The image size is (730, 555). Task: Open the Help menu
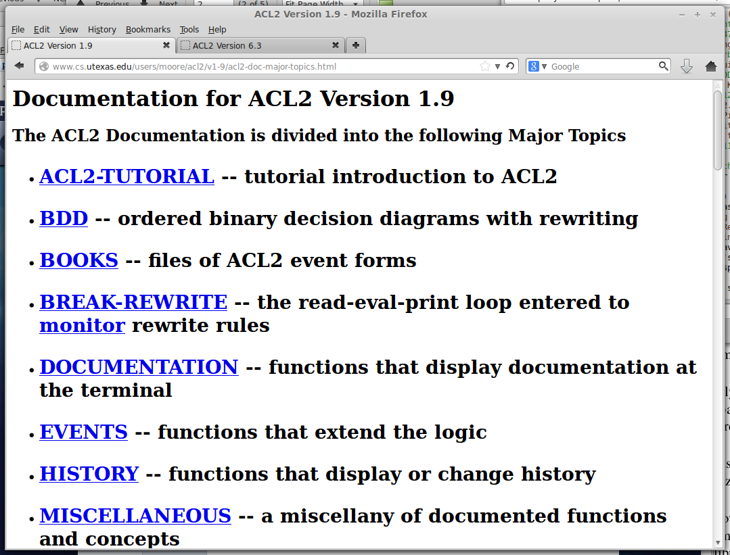point(217,29)
